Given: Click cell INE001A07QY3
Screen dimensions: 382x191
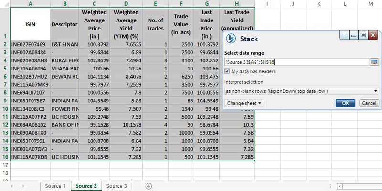Looking at the screenshot, I should (31, 149).
